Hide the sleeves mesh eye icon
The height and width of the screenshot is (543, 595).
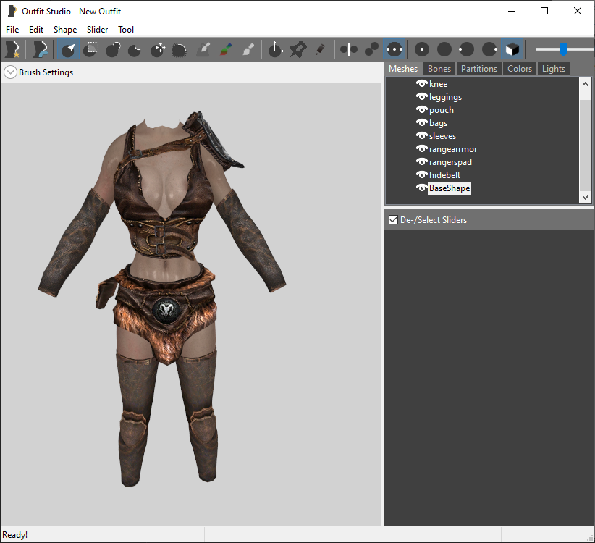pos(421,135)
